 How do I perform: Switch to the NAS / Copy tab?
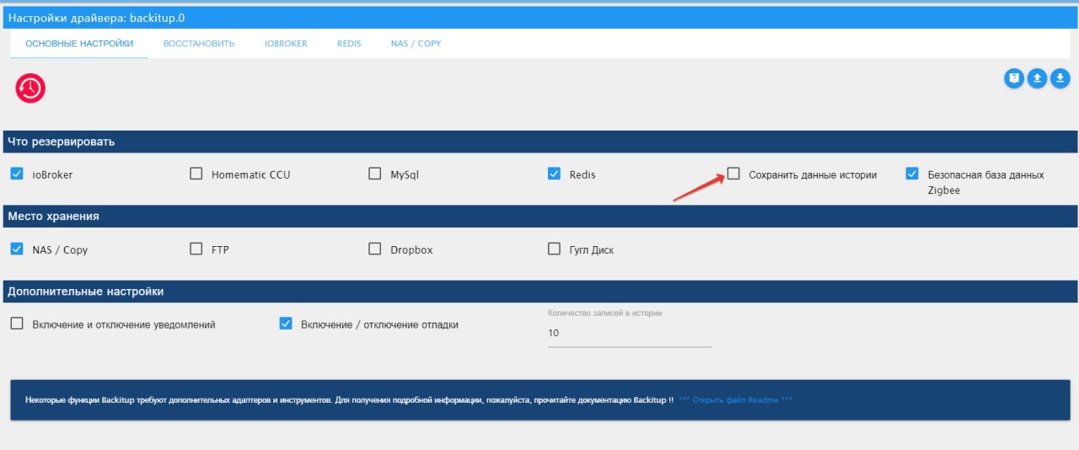[x=416, y=44]
